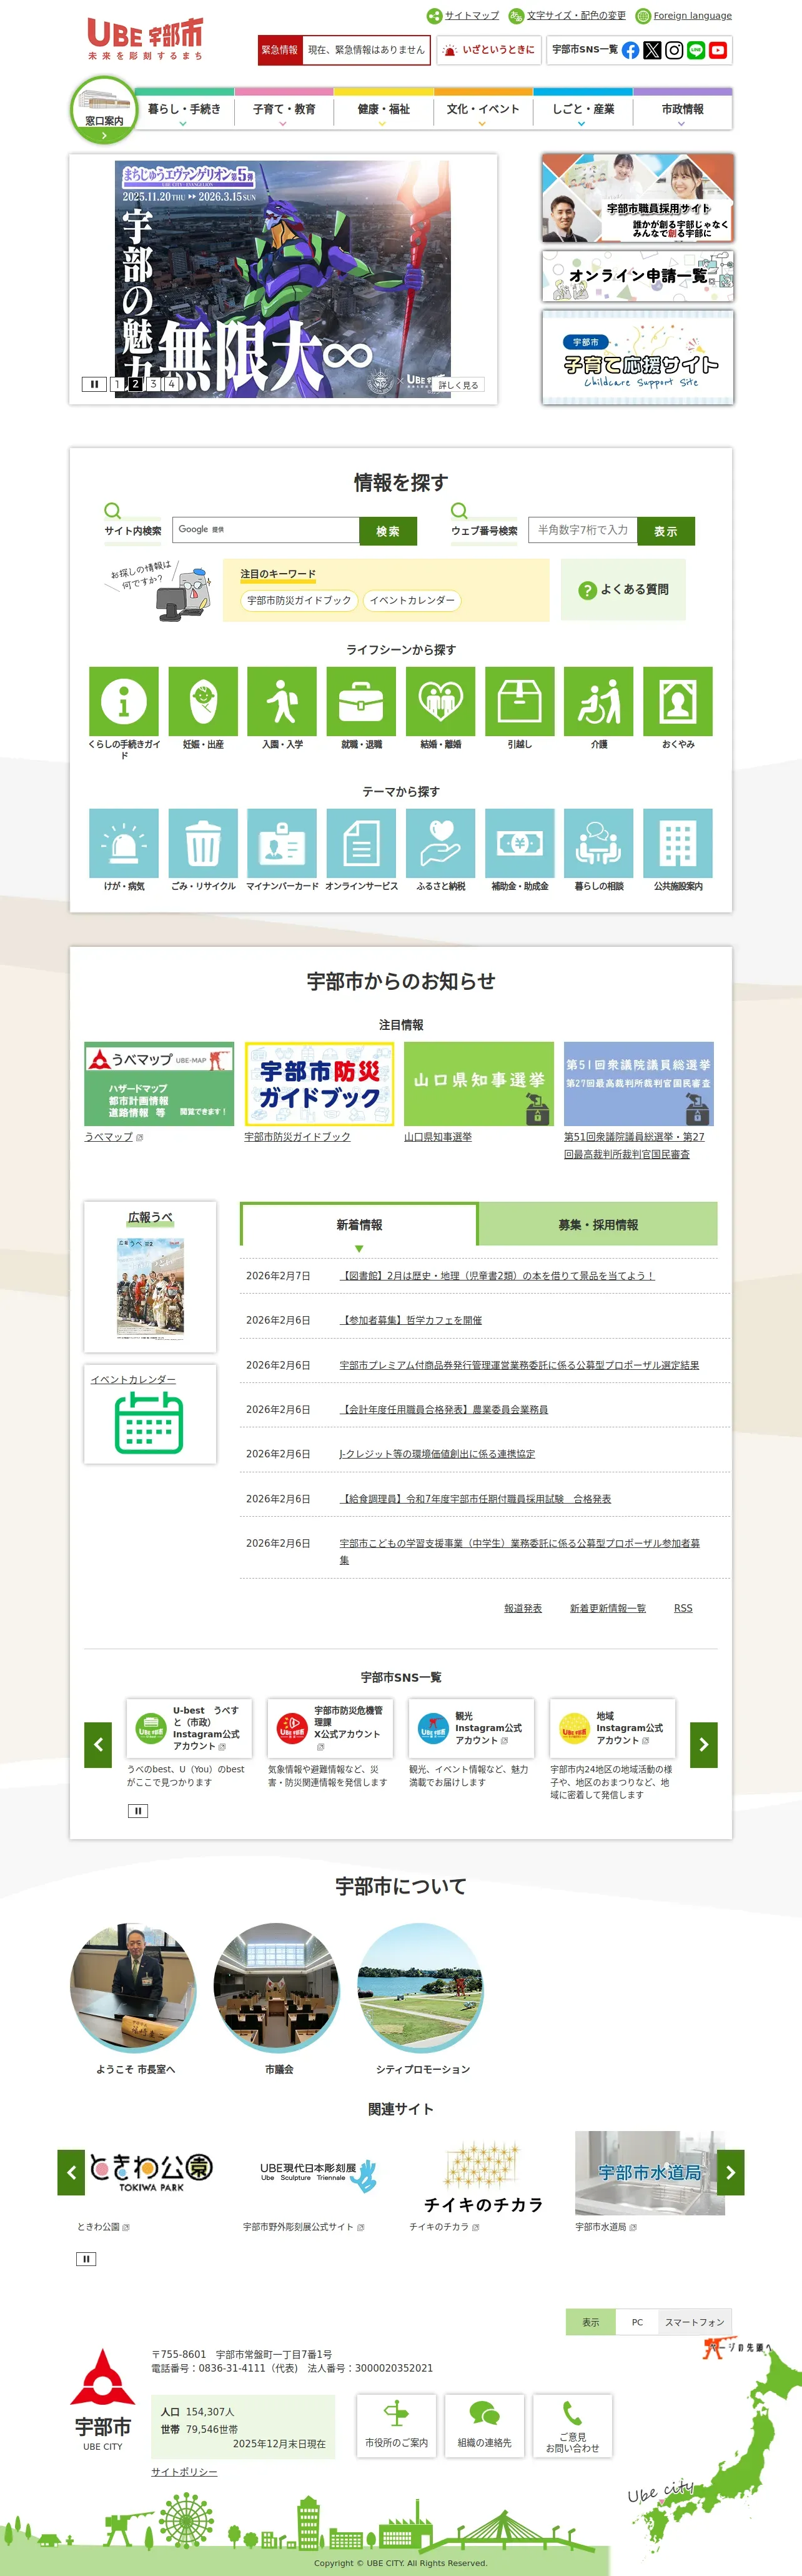Open the 補助金・助成金 money icon

coord(520,843)
